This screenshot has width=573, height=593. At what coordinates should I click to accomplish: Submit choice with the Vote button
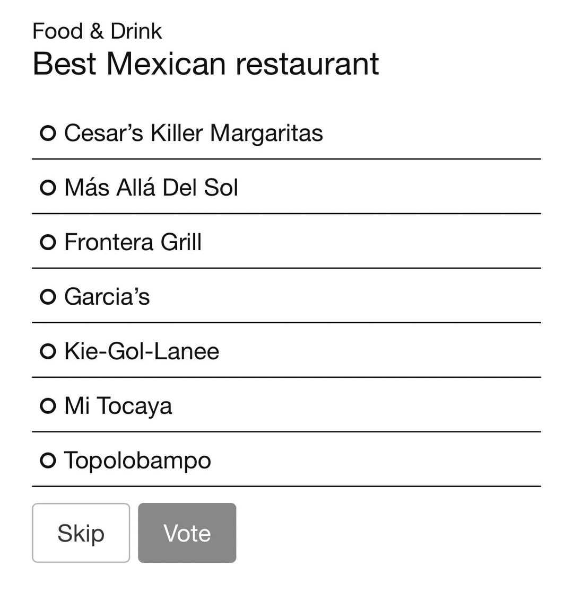[187, 533]
